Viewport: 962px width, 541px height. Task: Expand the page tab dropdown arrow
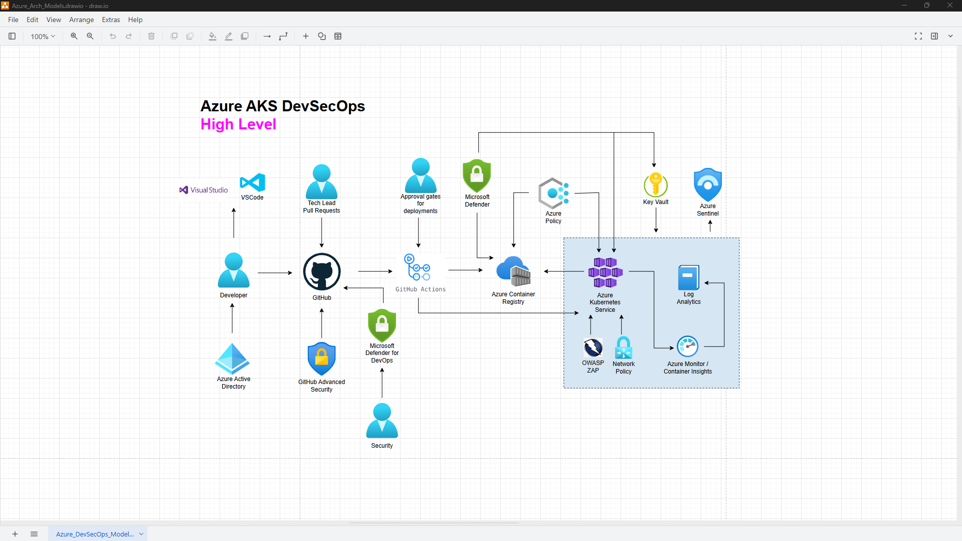click(x=141, y=534)
